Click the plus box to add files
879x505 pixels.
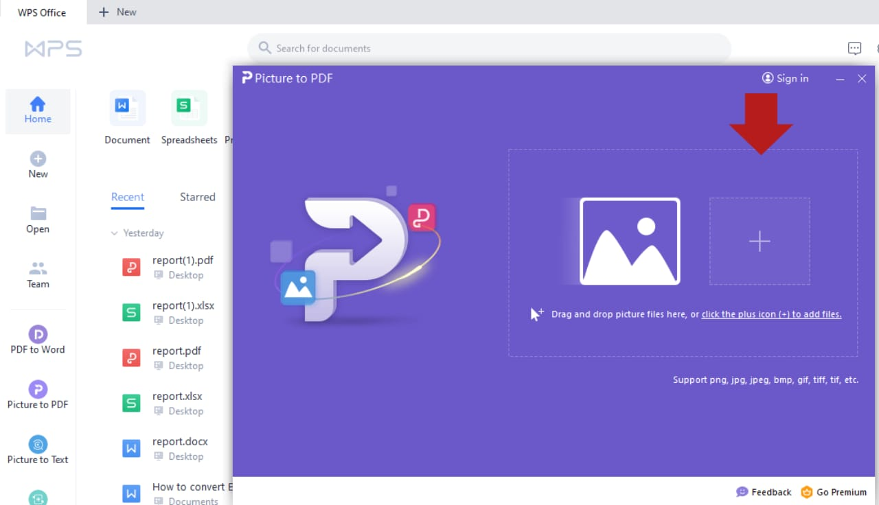(x=760, y=242)
